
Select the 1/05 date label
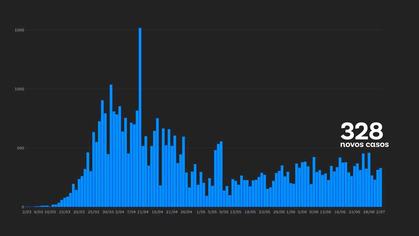point(201,212)
